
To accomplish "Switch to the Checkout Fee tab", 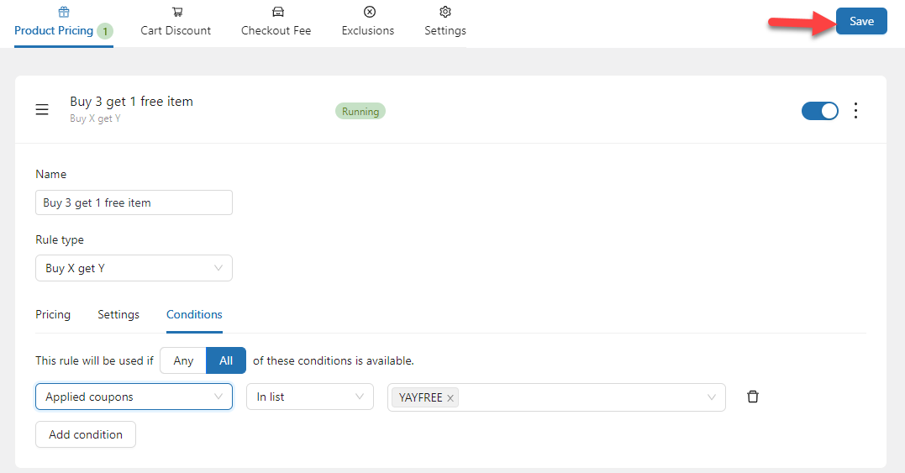I will coord(276,24).
